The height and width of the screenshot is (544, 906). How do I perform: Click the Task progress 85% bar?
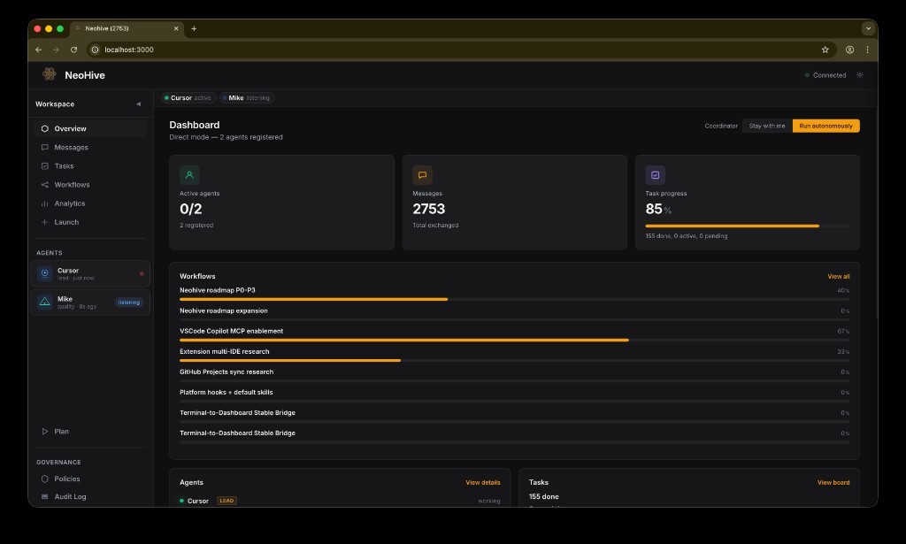(x=747, y=226)
